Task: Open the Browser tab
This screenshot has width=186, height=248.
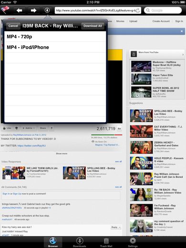Action: pos(53,242)
